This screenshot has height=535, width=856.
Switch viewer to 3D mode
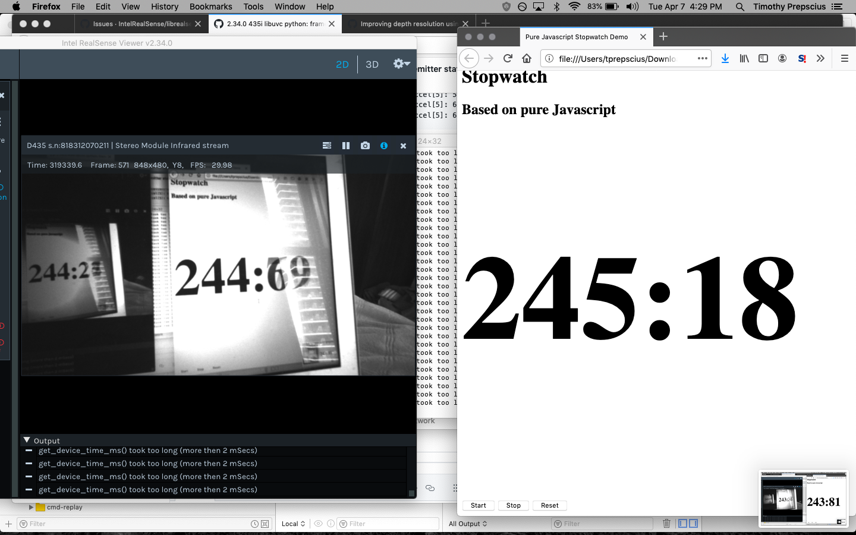(x=372, y=64)
